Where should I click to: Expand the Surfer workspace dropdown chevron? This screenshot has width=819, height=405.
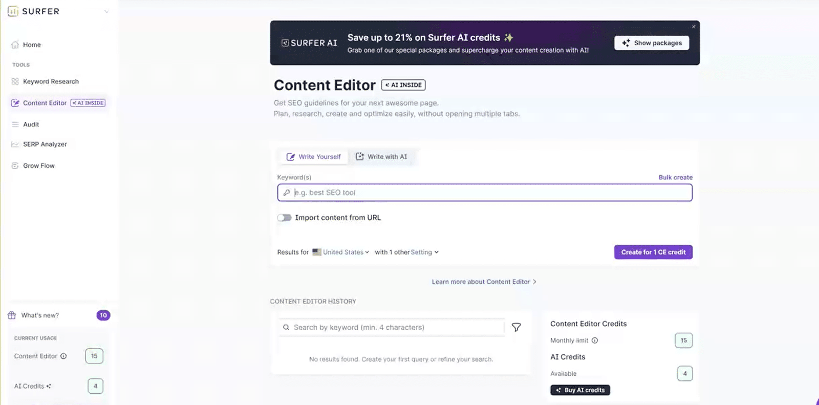tap(106, 12)
